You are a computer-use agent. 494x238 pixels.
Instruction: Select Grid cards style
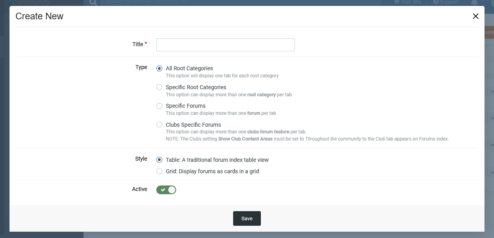click(159, 171)
